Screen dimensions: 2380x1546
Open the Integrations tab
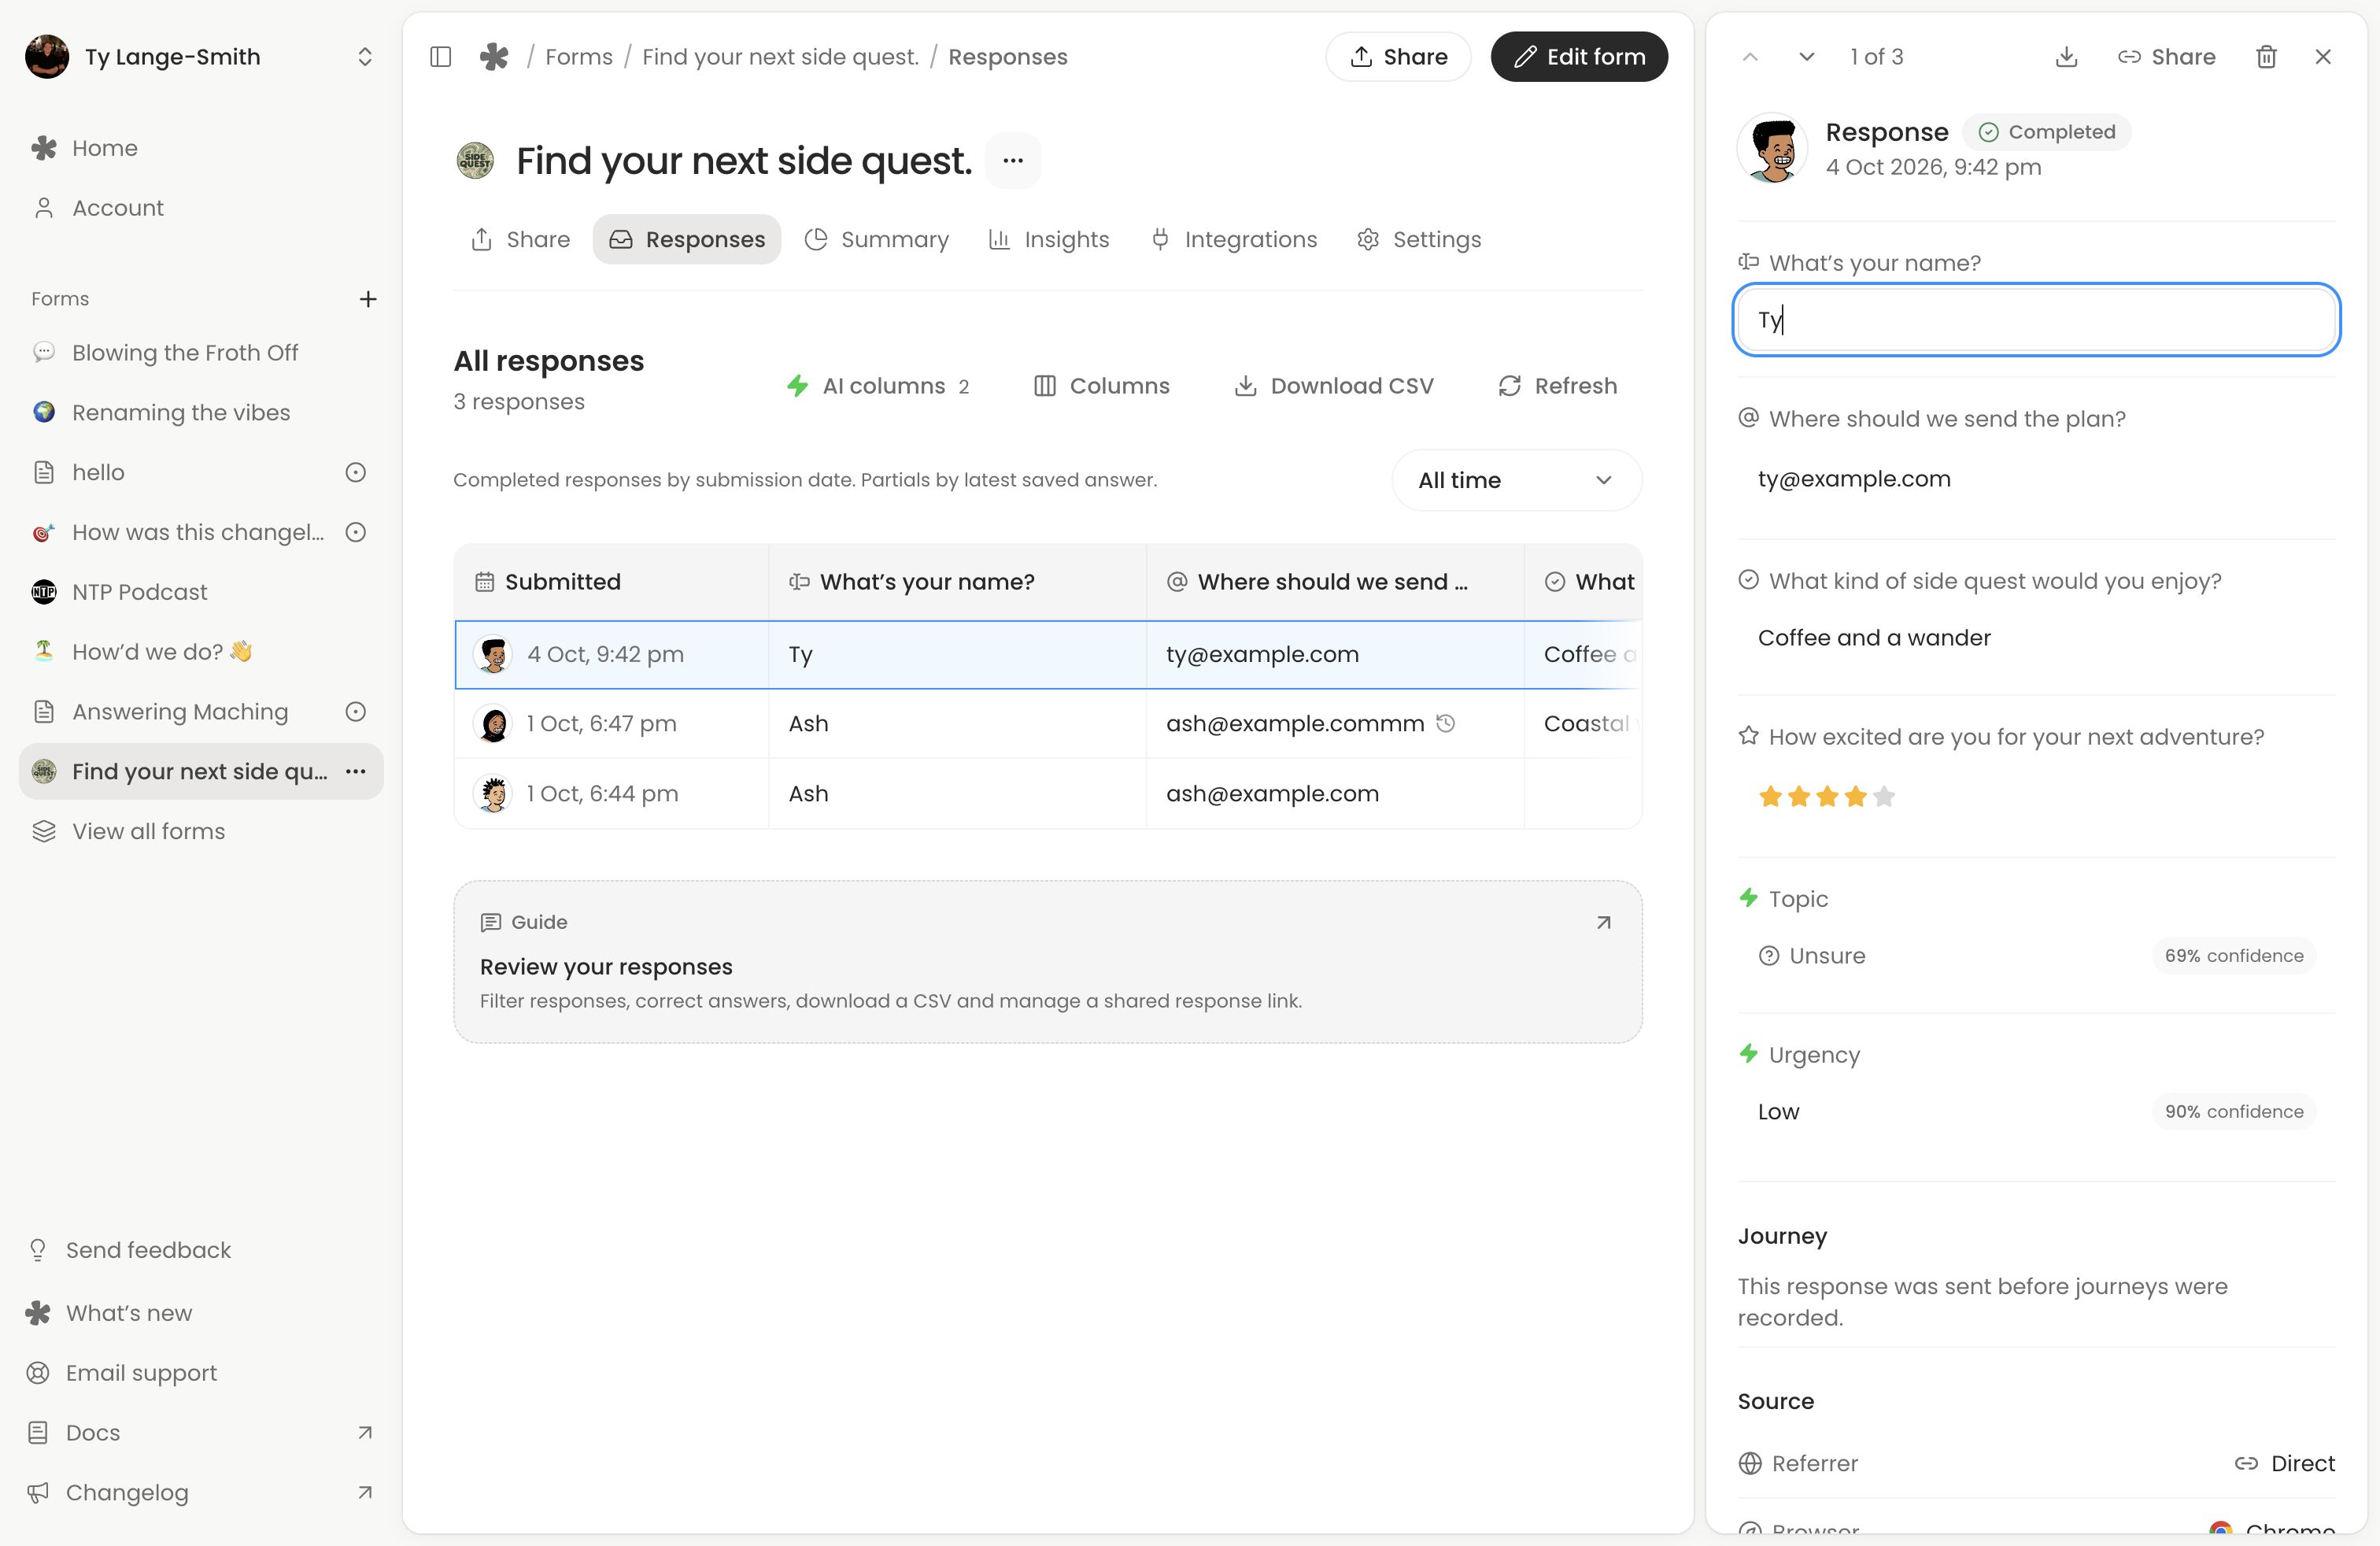coord(1234,239)
